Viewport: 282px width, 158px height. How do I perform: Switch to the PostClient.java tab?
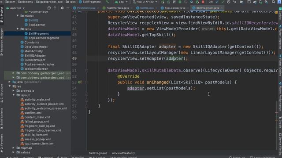86,8
